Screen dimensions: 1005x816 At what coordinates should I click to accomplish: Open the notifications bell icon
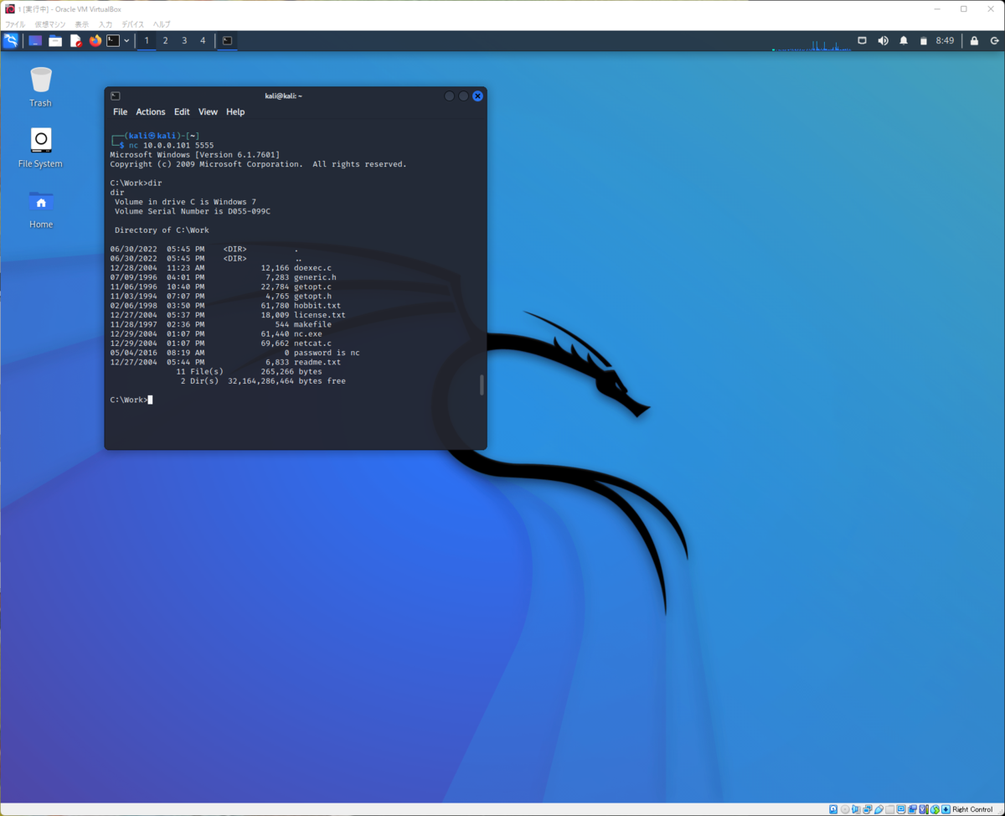pos(904,40)
